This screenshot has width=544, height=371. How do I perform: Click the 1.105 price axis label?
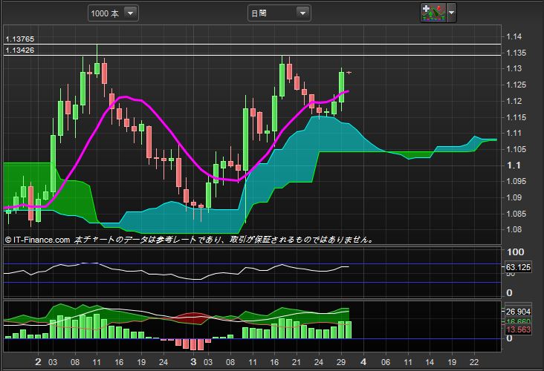(516, 149)
